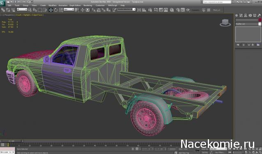The image size is (262, 154).
Task: Toggle Auto Key animation mode
Action: pos(205,149)
